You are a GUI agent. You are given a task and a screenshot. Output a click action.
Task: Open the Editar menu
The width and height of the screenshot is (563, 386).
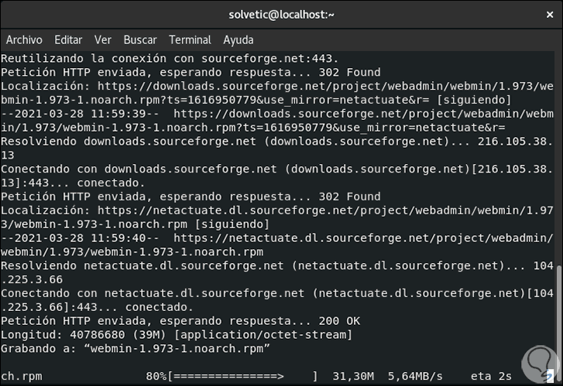tap(68, 39)
